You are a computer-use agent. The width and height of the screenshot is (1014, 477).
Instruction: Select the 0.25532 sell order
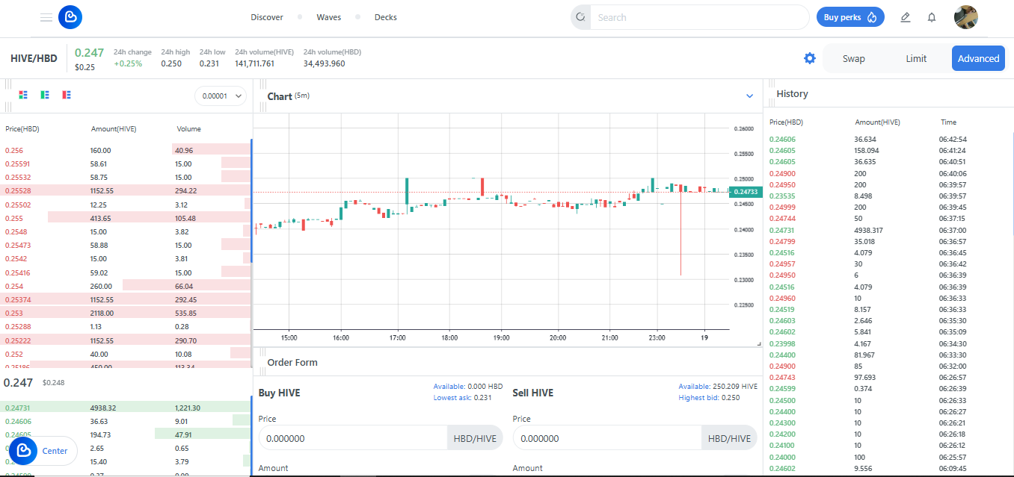pyautogui.click(x=127, y=178)
